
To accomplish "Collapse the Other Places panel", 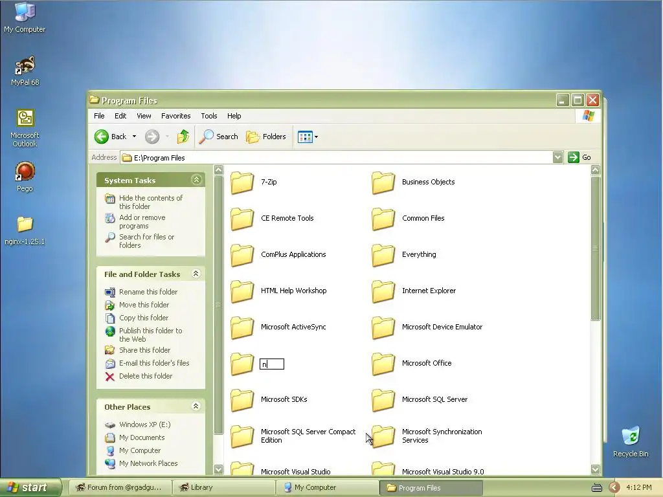I will pyautogui.click(x=196, y=406).
